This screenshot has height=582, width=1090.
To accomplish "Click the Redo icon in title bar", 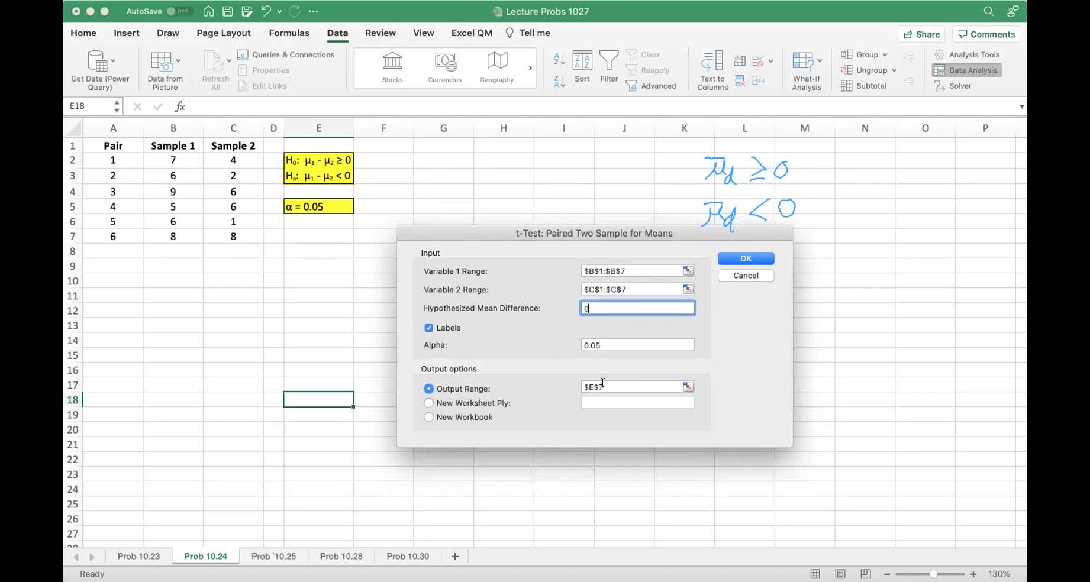I will coord(295,11).
